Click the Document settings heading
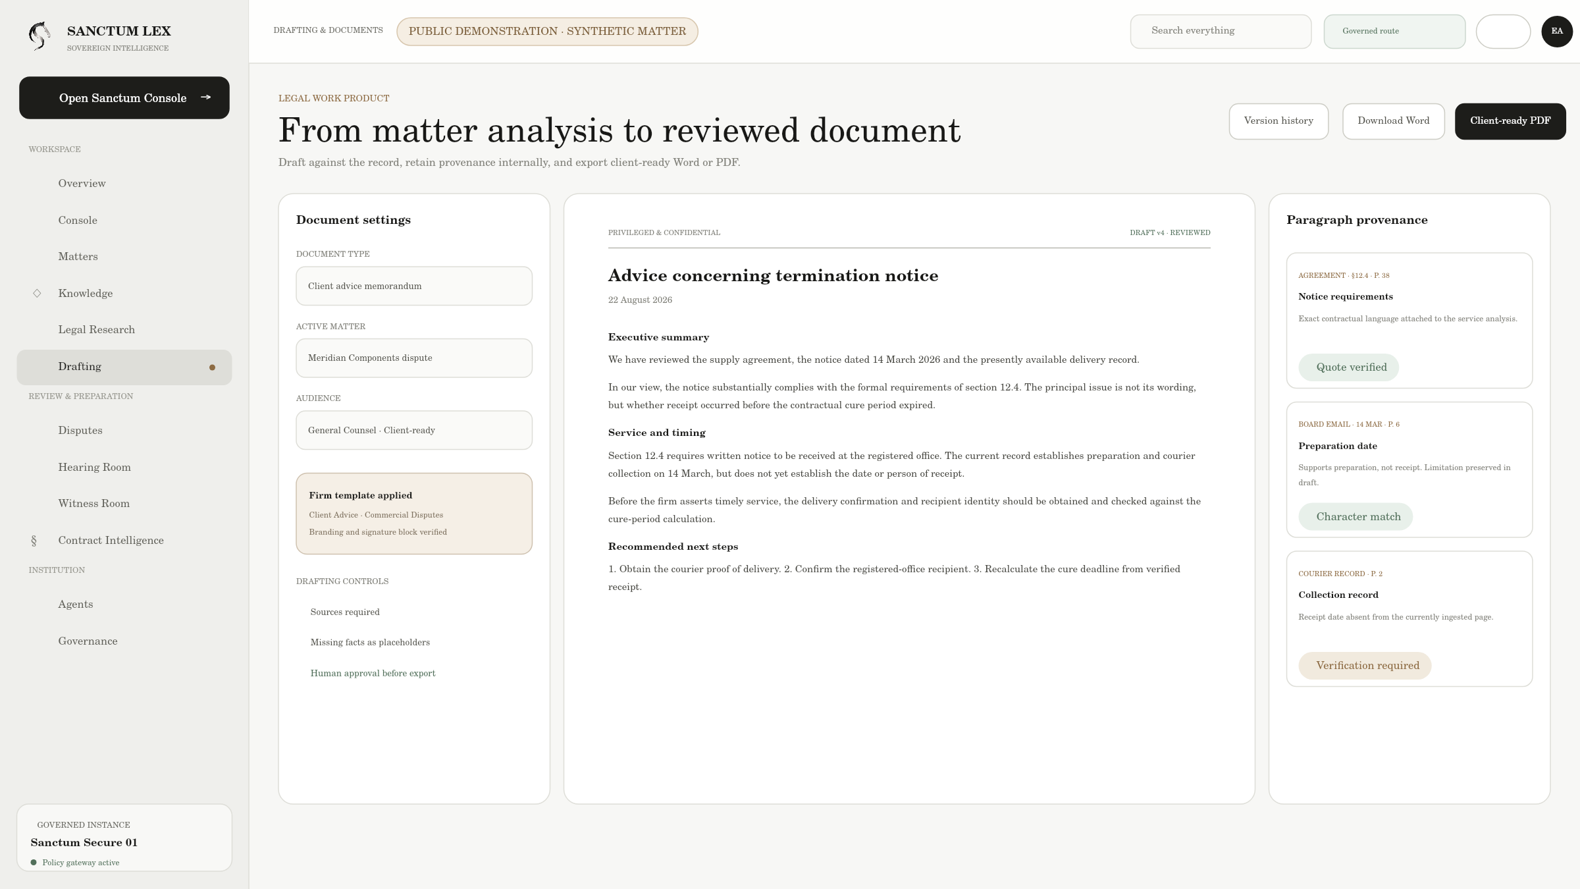Viewport: 1580px width, 889px height. point(353,220)
